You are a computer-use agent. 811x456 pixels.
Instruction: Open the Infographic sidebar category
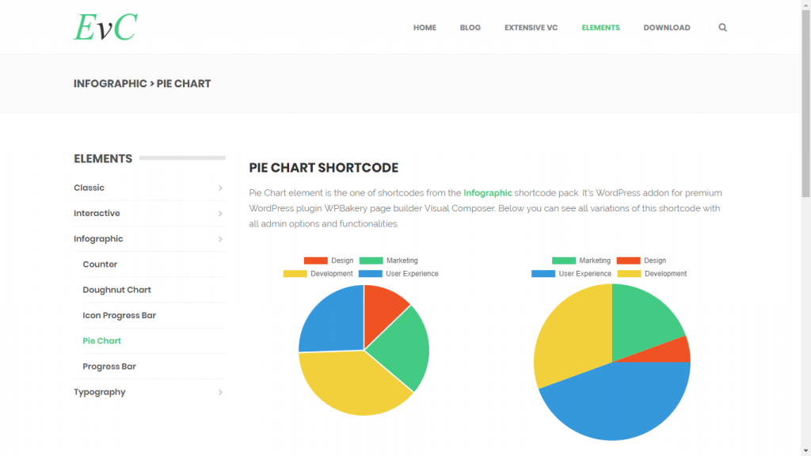point(98,239)
